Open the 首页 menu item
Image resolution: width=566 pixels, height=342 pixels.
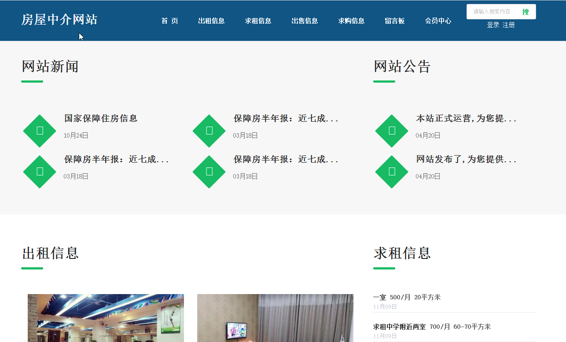169,21
